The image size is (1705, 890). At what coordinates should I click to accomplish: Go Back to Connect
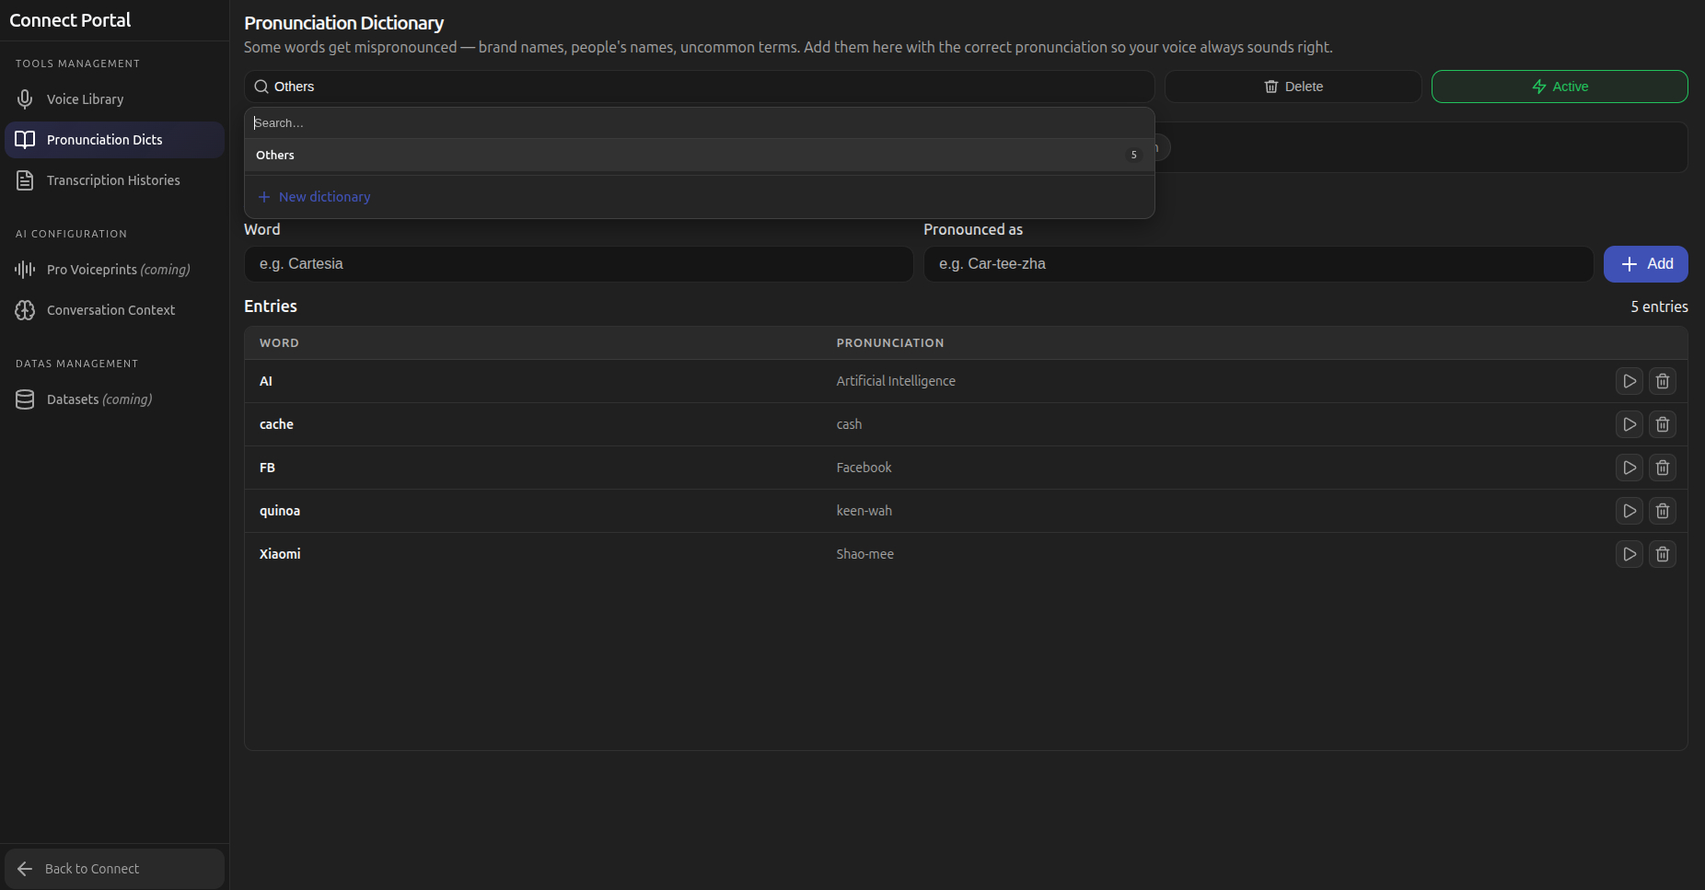pyautogui.click(x=114, y=869)
